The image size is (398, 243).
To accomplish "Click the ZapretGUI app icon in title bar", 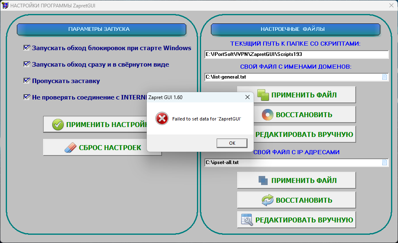I will coord(5,5).
